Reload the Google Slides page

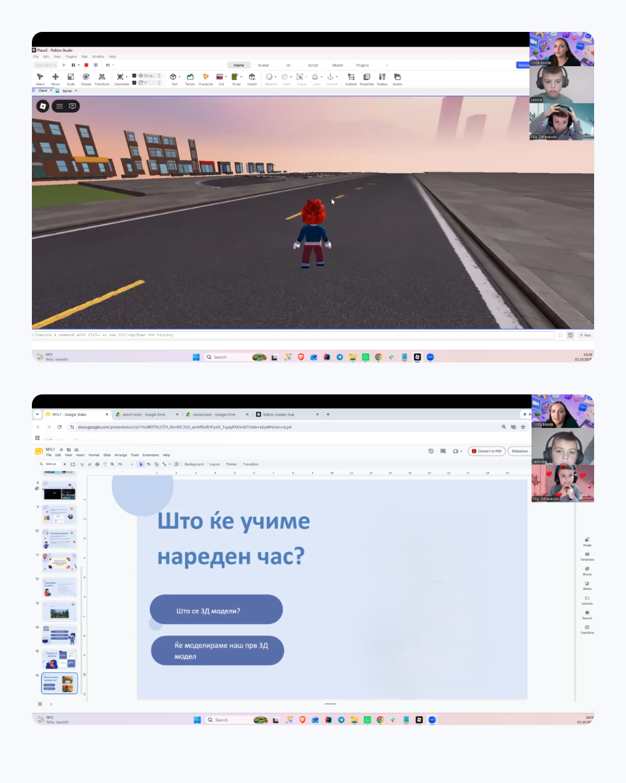click(x=59, y=427)
